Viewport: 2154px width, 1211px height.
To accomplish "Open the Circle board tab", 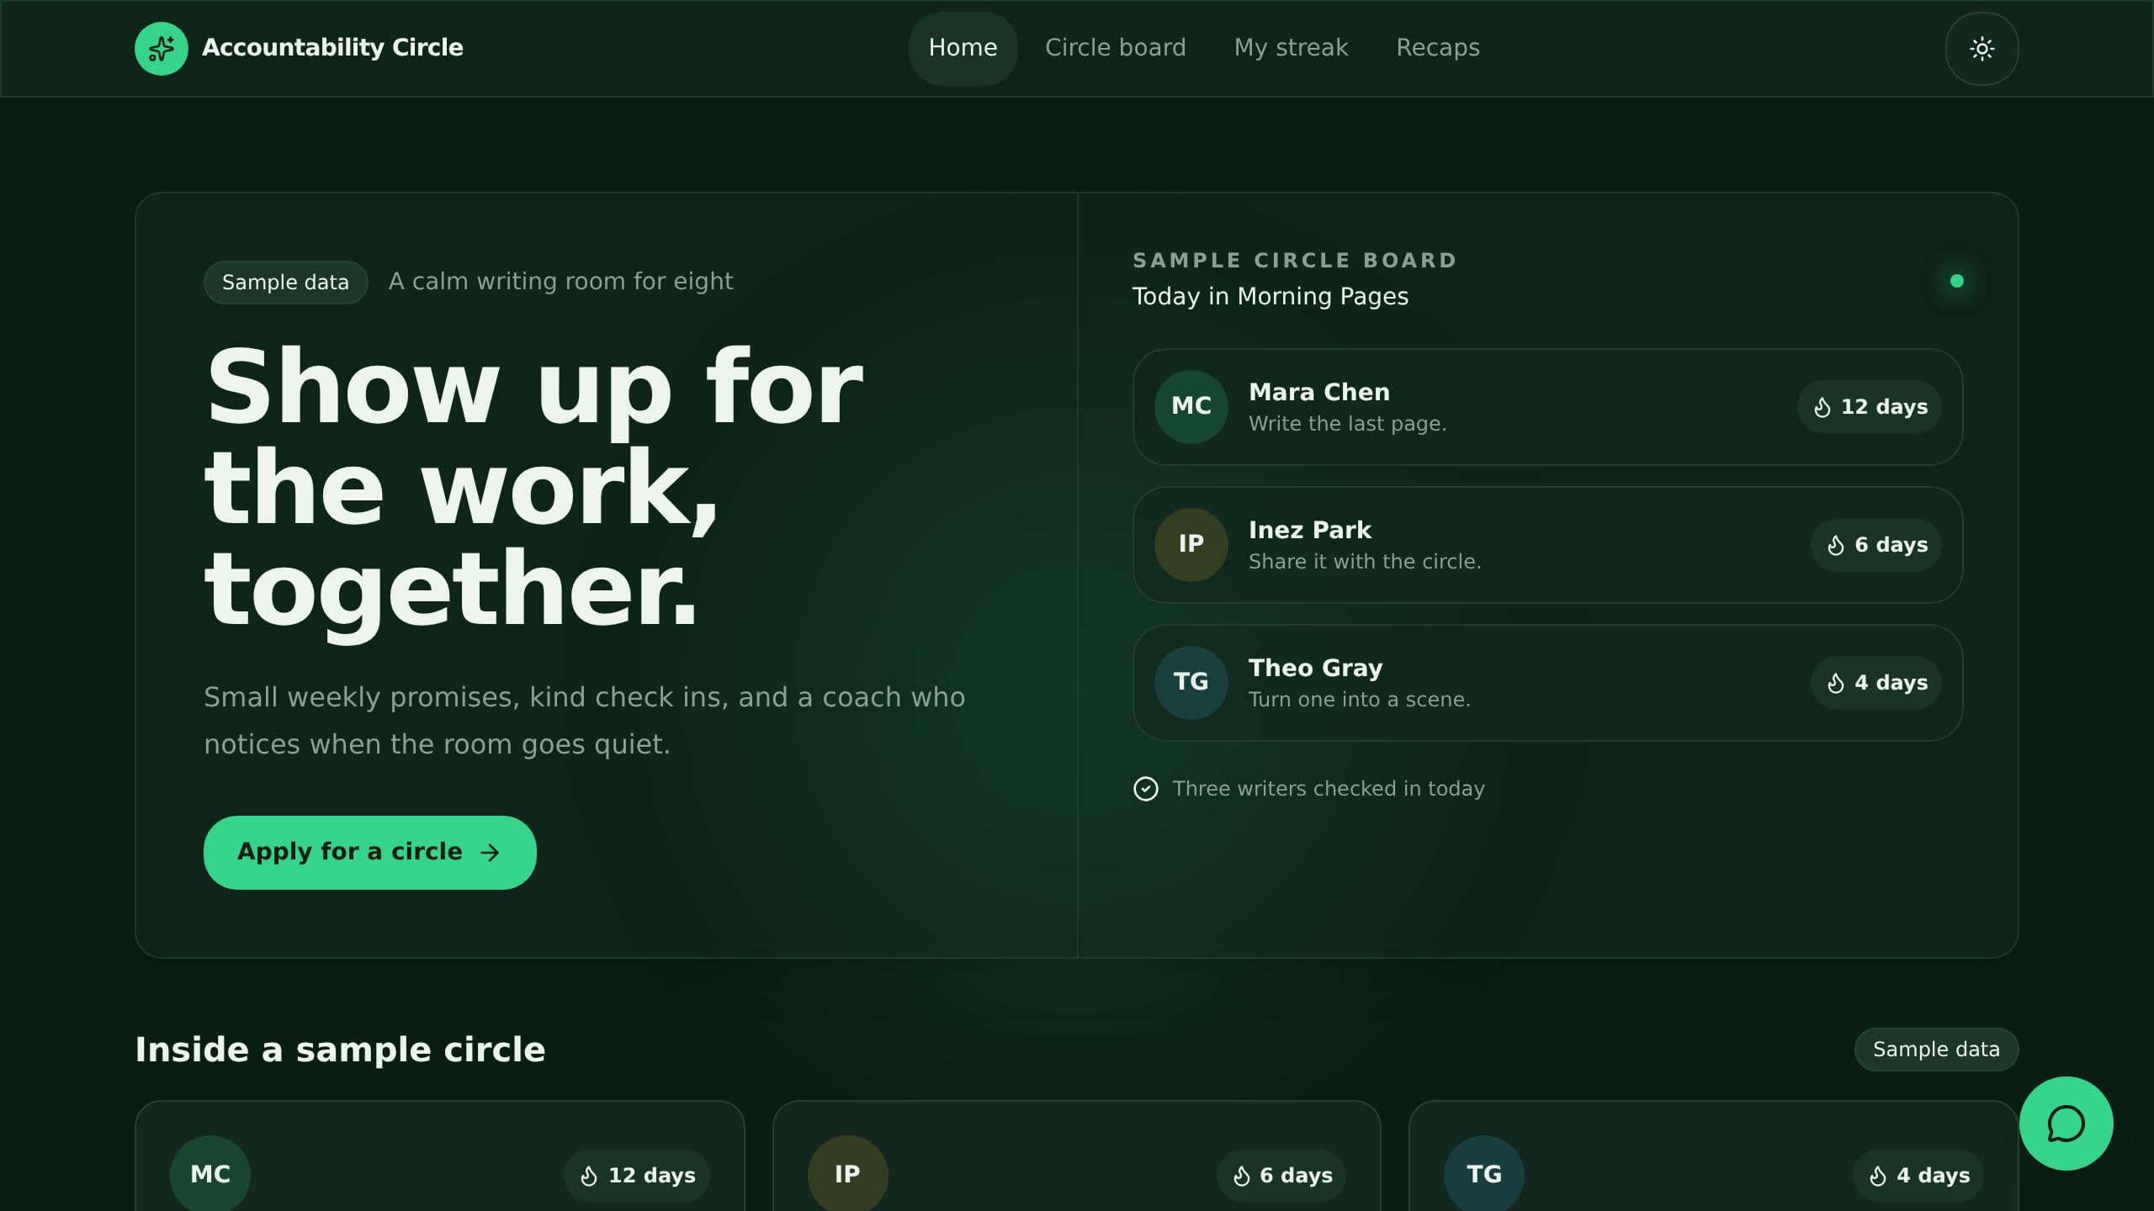I will (1115, 49).
